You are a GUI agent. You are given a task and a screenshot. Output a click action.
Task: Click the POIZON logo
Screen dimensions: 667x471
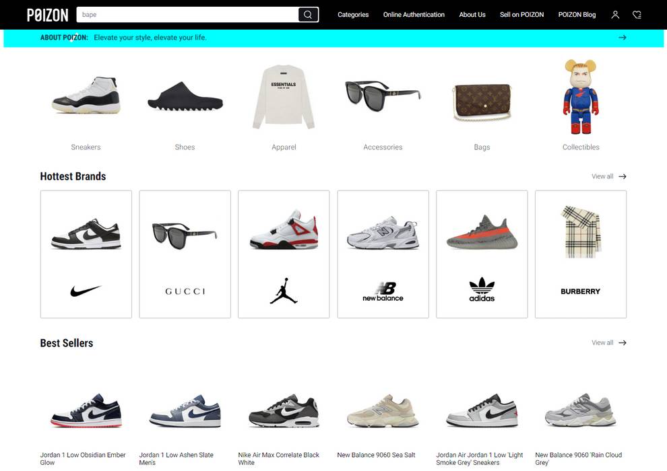[47, 15]
